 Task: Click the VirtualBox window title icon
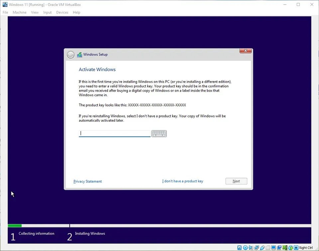(5, 4)
